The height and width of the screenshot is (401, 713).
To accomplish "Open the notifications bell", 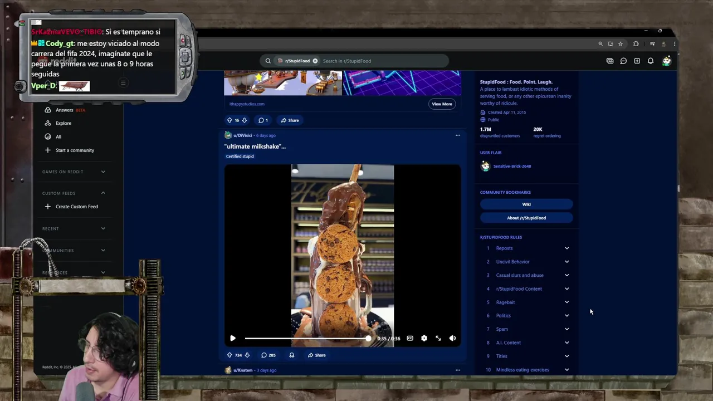I will click(651, 61).
